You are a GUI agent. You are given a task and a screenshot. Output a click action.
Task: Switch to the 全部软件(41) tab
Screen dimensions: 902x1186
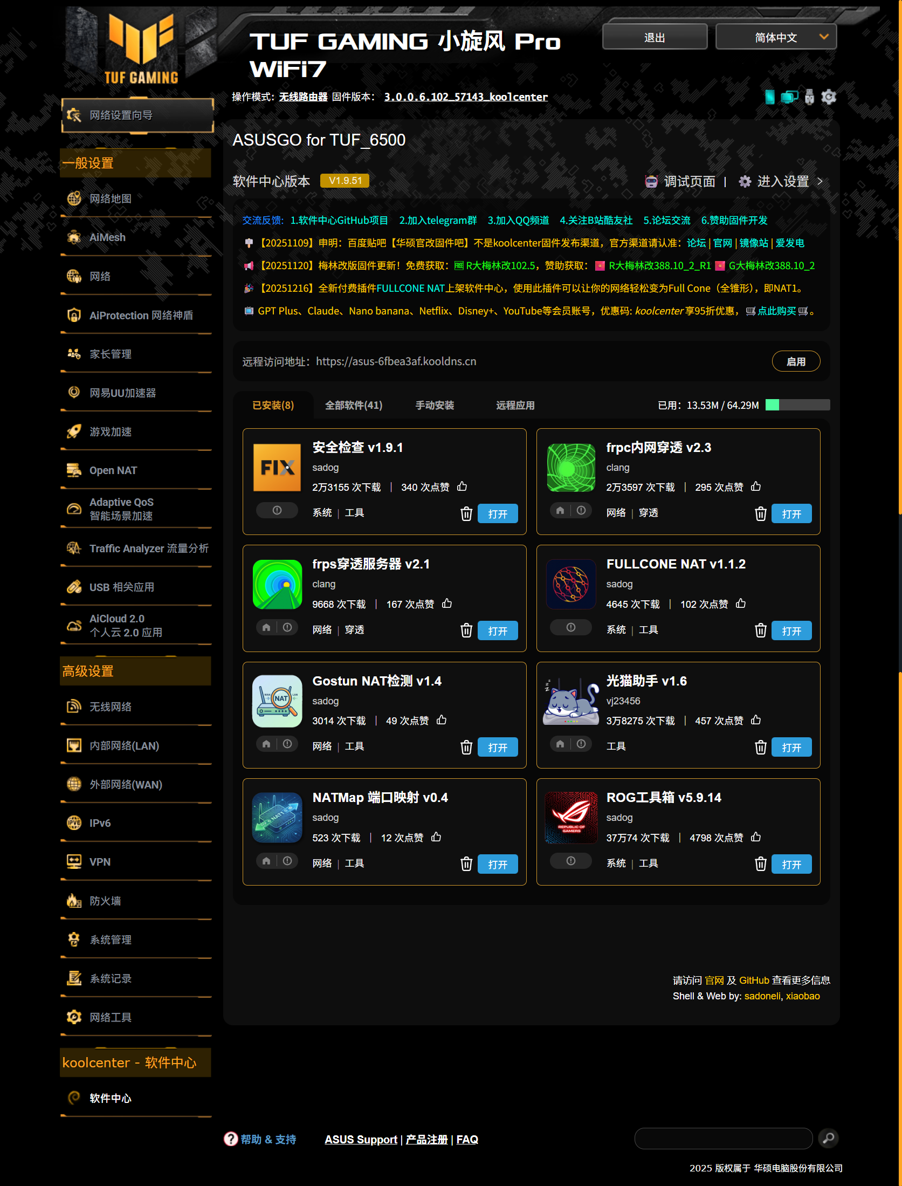(354, 405)
